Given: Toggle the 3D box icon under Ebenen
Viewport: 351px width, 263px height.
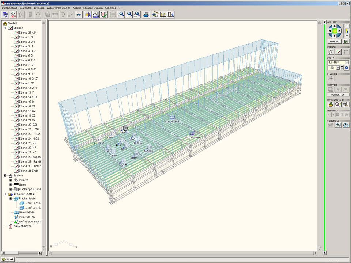Looking at the screenshot, I should [331, 52].
